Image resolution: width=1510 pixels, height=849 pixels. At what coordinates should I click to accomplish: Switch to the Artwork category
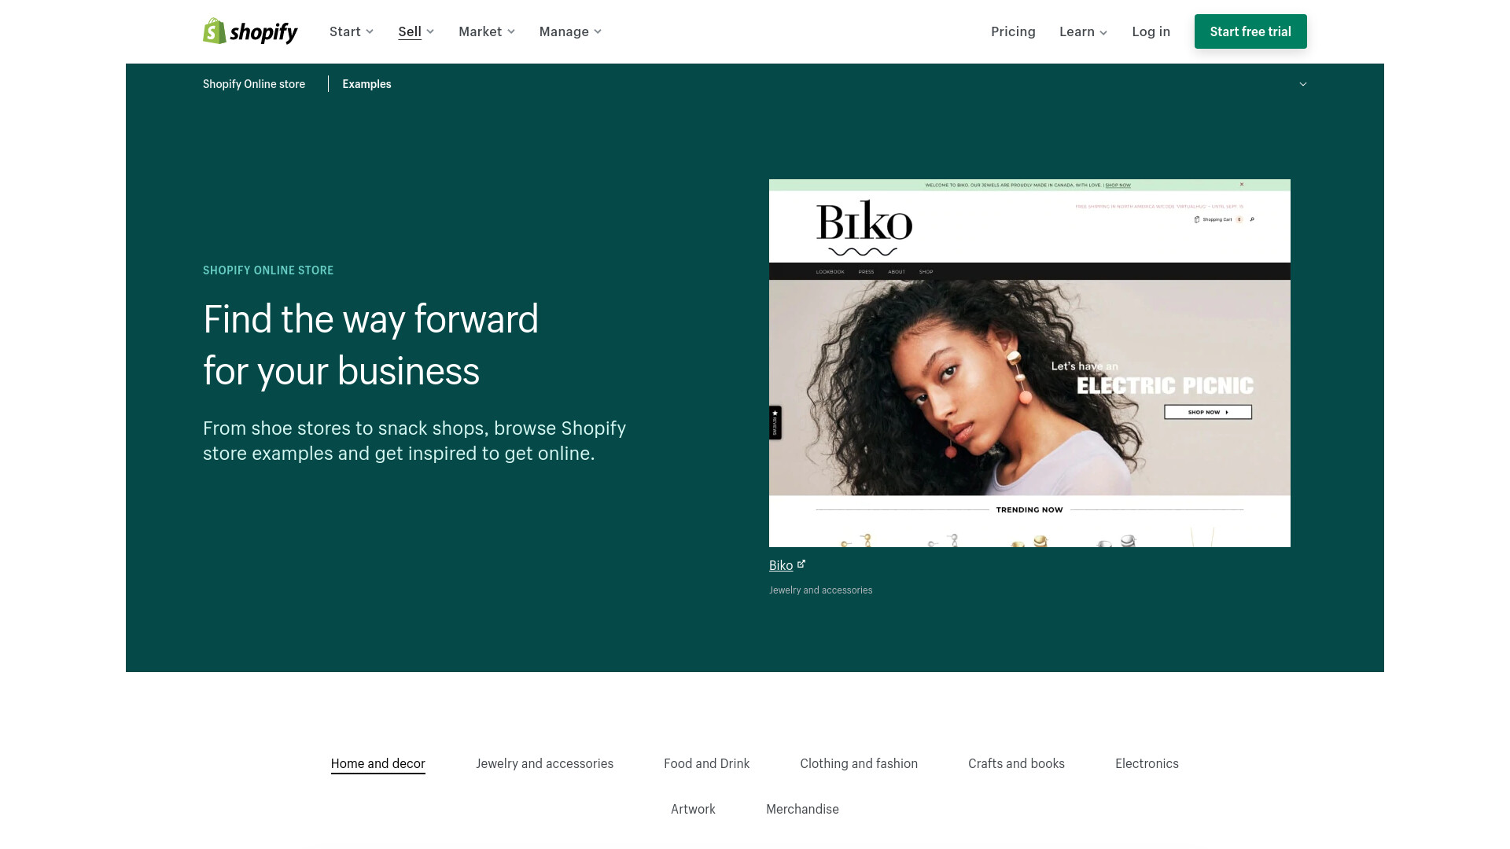pos(693,809)
